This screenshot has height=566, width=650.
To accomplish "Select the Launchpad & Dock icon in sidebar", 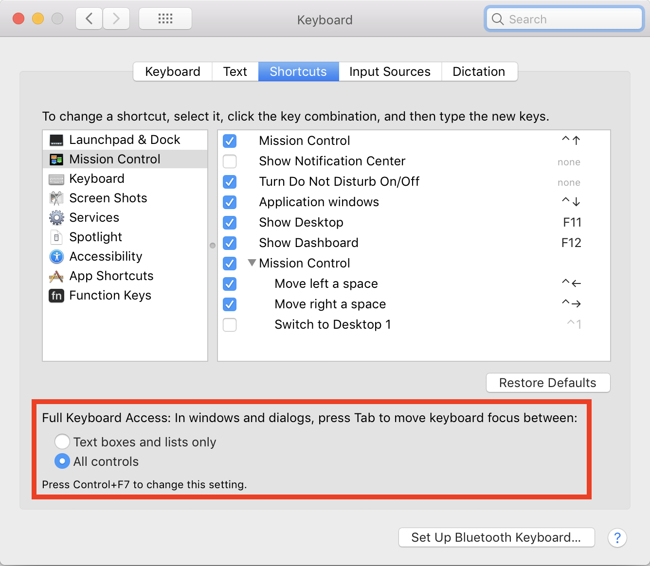I will click(x=56, y=140).
